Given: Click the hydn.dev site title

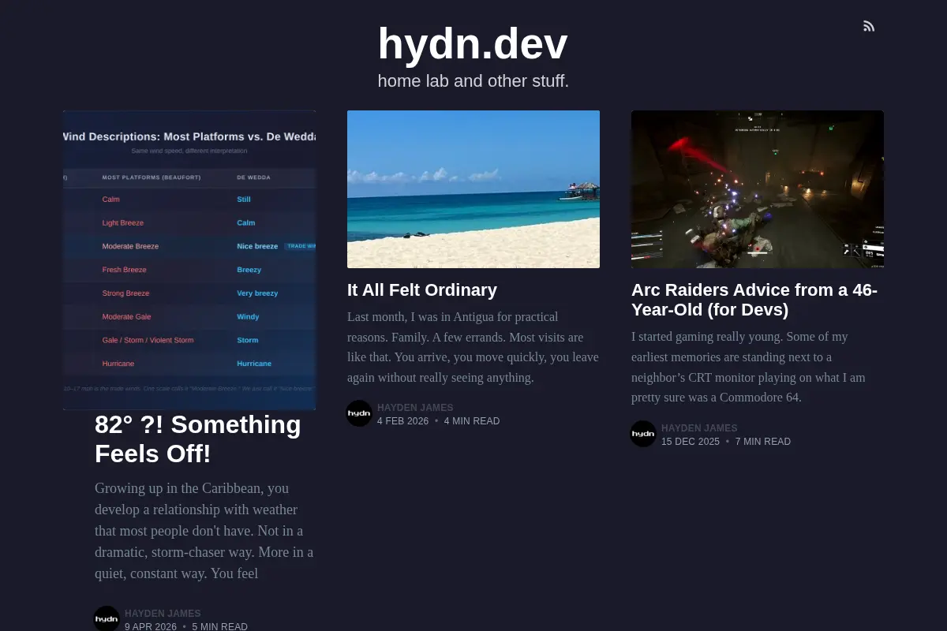Looking at the screenshot, I should click(473, 43).
